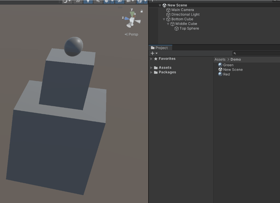This screenshot has height=203, width=280.
Task: Open scene camera settings dropdown arrow
Action: [133, 1]
